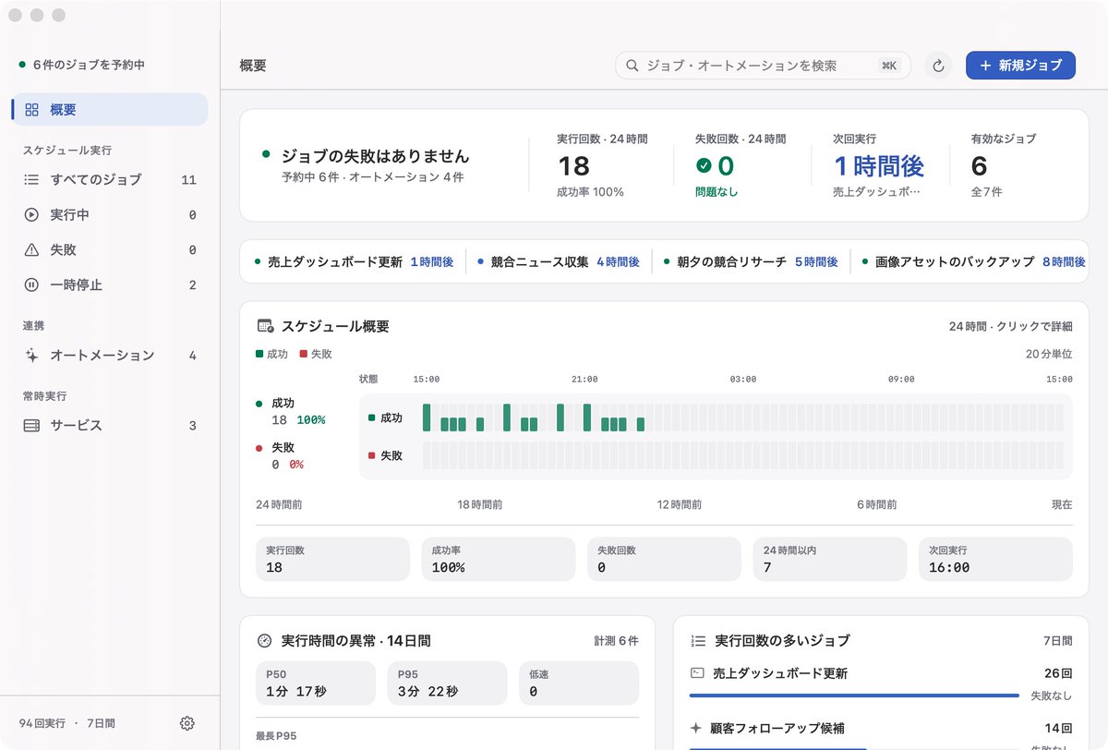
Task: Open すべてのジョブ in the sidebar
Action: pos(110,180)
